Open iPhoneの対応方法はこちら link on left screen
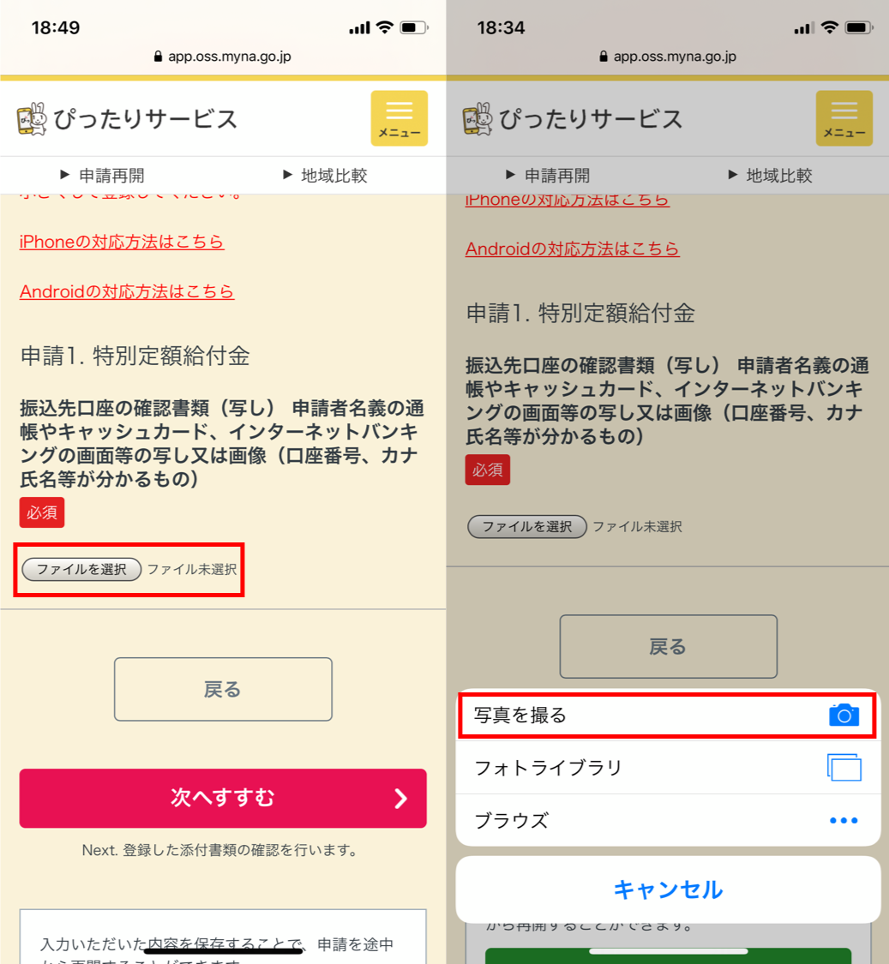This screenshot has height=964, width=889. click(122, 242)
